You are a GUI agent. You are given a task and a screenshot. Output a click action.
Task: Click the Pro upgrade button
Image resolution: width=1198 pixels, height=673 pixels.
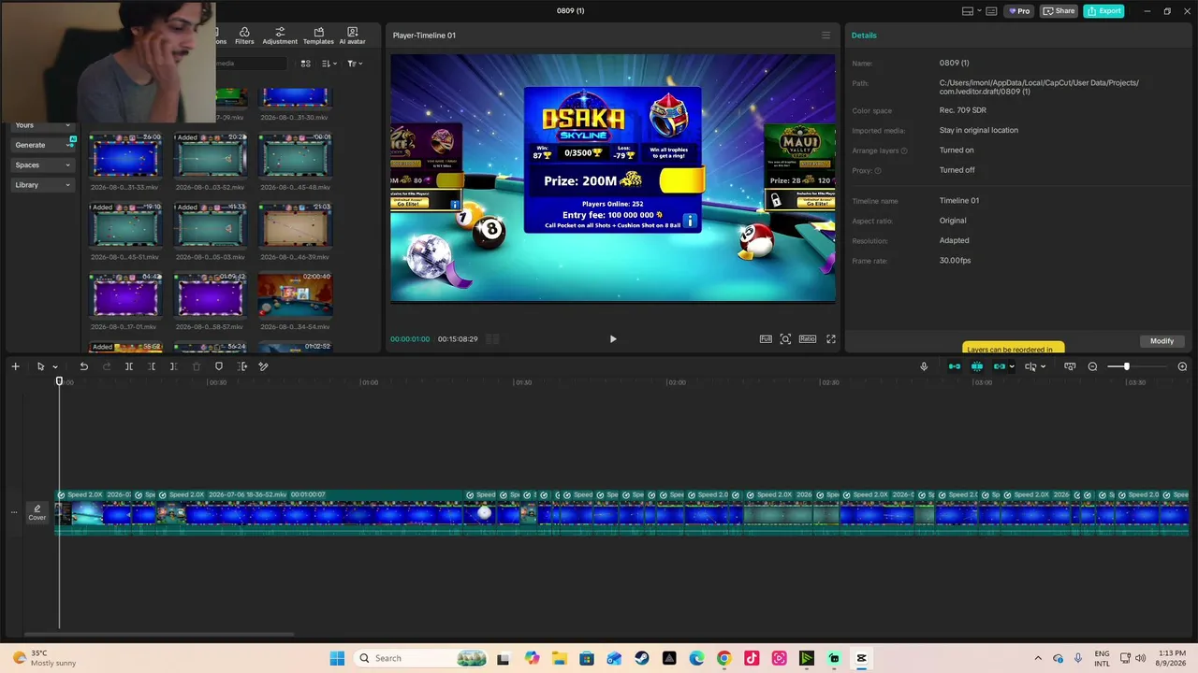click(x=1018, y=11)
